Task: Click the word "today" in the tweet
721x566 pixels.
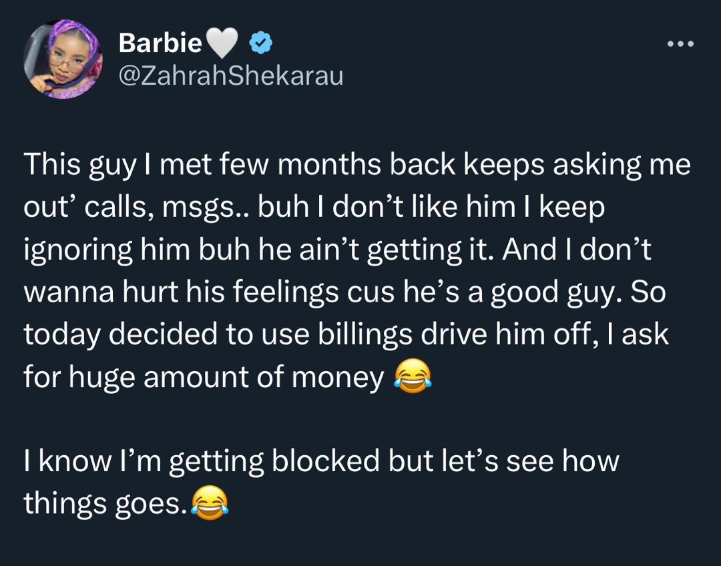Action: tap(61, 334)
